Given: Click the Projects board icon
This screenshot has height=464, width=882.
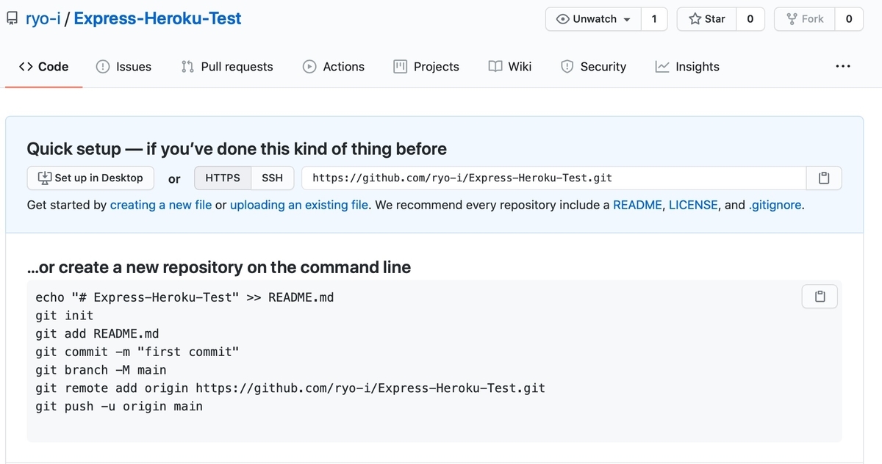Looking at the screenshot, I should point(401,67).
